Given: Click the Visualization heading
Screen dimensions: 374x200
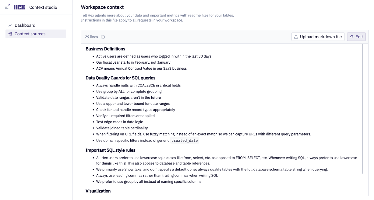Looking at the screenshot, I should [98, 191].
